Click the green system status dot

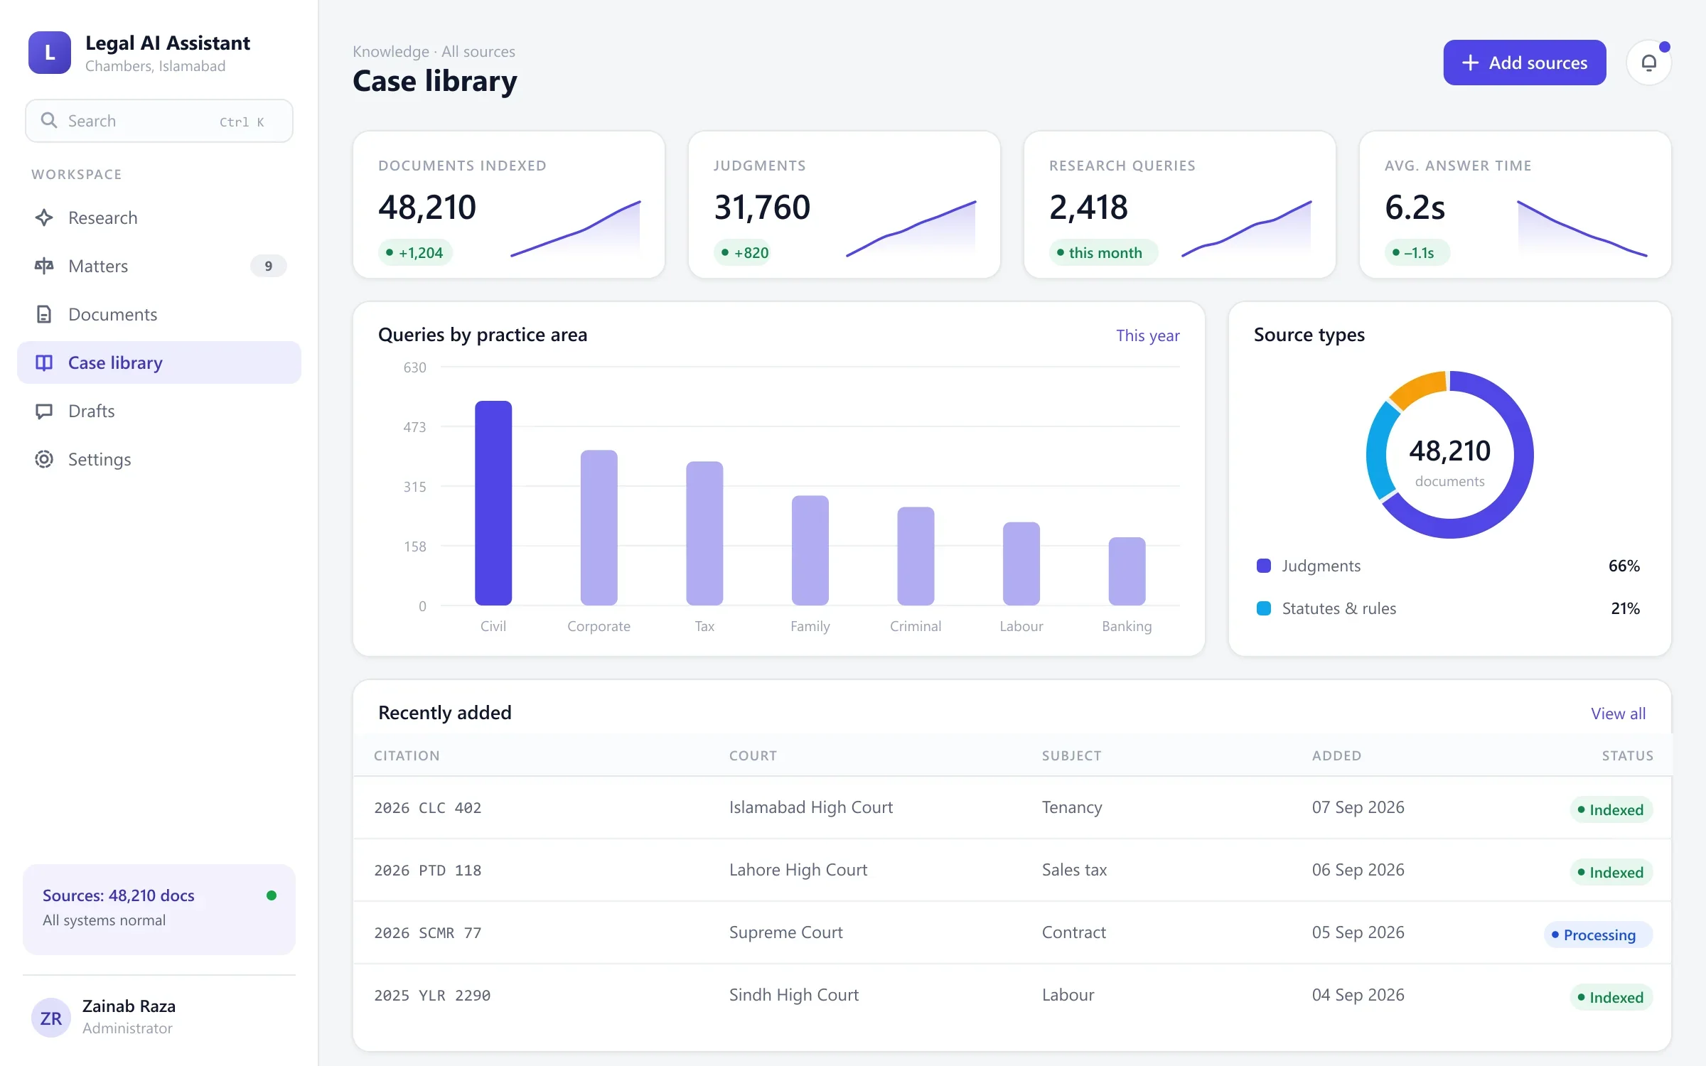click(x=271, y=895)
